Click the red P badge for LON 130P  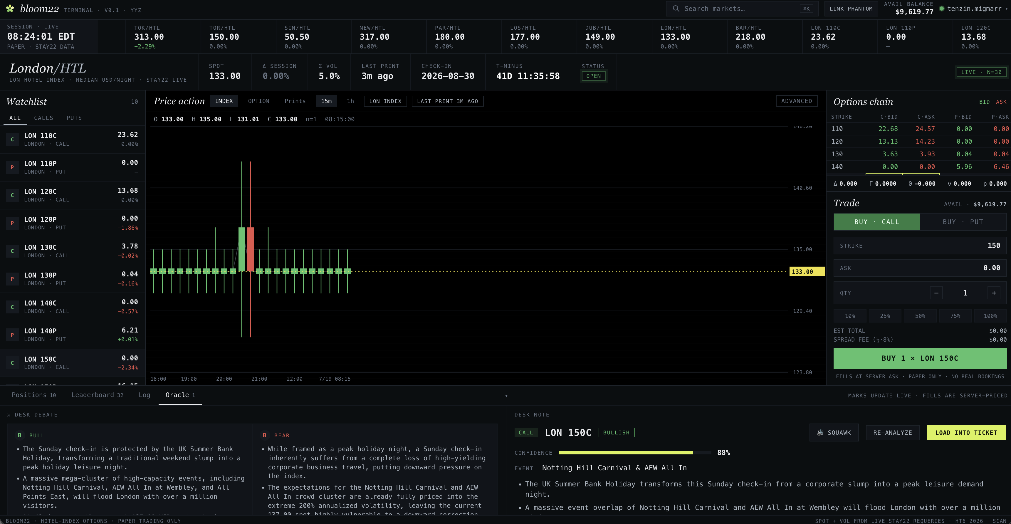(12, 279)
